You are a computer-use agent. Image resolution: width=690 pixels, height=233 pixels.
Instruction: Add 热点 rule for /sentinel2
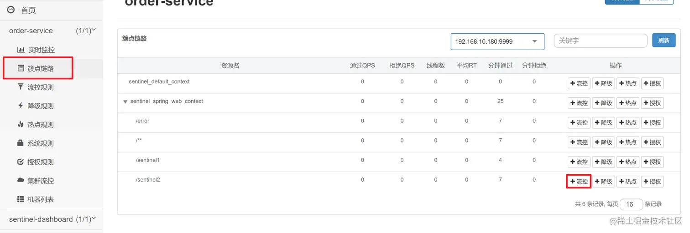click(628, 182)
